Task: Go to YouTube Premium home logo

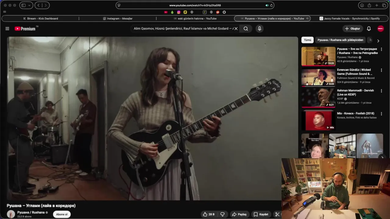Action: click(25, 29)
